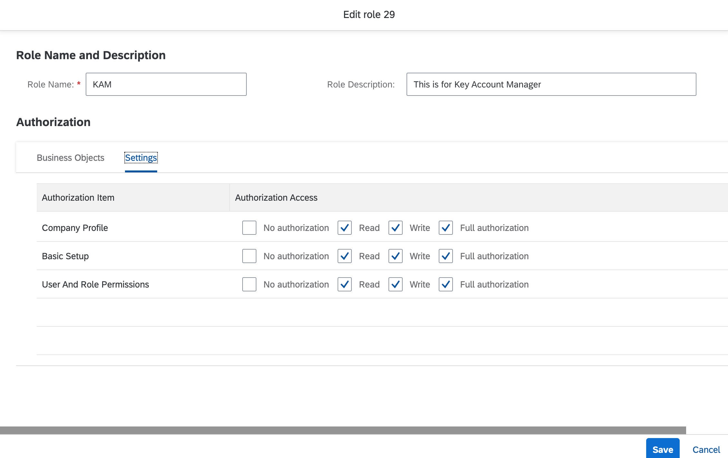Image resolution: width=728 pixels, height=458 pixels.
Task: Uncheck Read for User And Role Permissions
Action: 344,284
